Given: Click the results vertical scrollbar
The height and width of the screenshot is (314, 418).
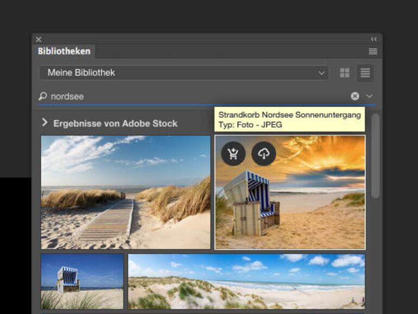Looking at the screenshot, I should coord(375,156).
